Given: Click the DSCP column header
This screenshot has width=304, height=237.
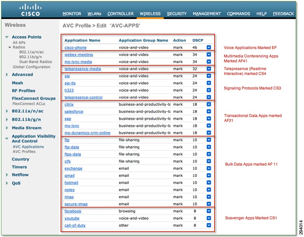Looking at the screenshot, I should (x=198, y=40).
